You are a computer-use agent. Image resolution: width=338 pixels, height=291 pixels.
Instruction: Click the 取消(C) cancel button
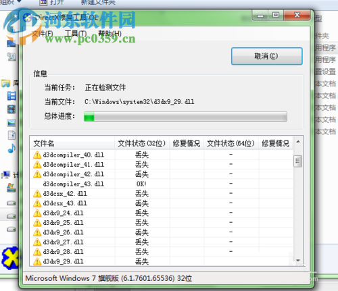[267, 56]
